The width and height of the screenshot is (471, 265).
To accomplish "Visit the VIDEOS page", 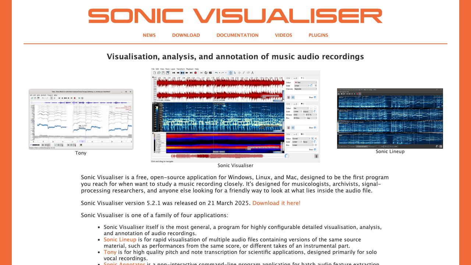I will point(283,35).
